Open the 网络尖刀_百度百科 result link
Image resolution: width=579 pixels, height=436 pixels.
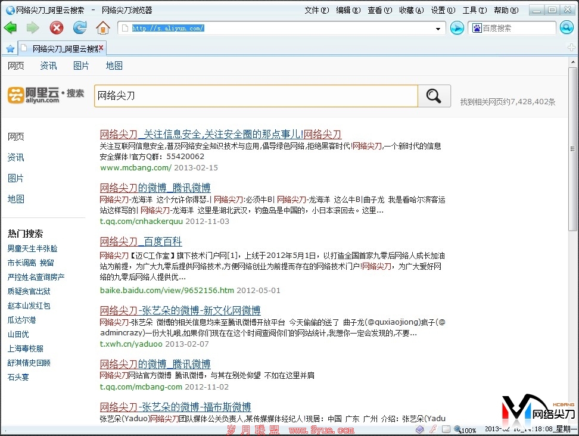[x=141, y=241]
